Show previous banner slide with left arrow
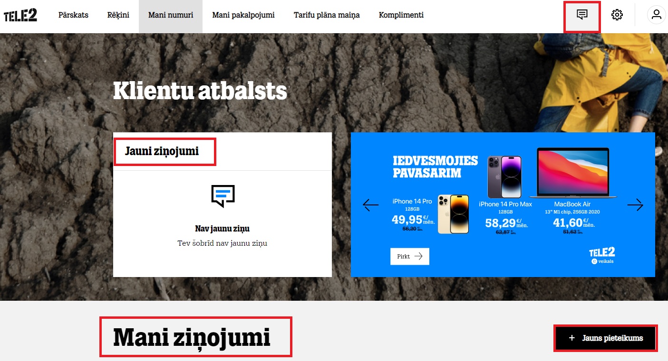Image resolution: width=668 pixels, height=361 pixels. pyautogui.click(x=370, y=204)
